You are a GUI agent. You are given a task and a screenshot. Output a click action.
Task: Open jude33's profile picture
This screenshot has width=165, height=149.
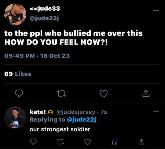click(x=15, y=14)
